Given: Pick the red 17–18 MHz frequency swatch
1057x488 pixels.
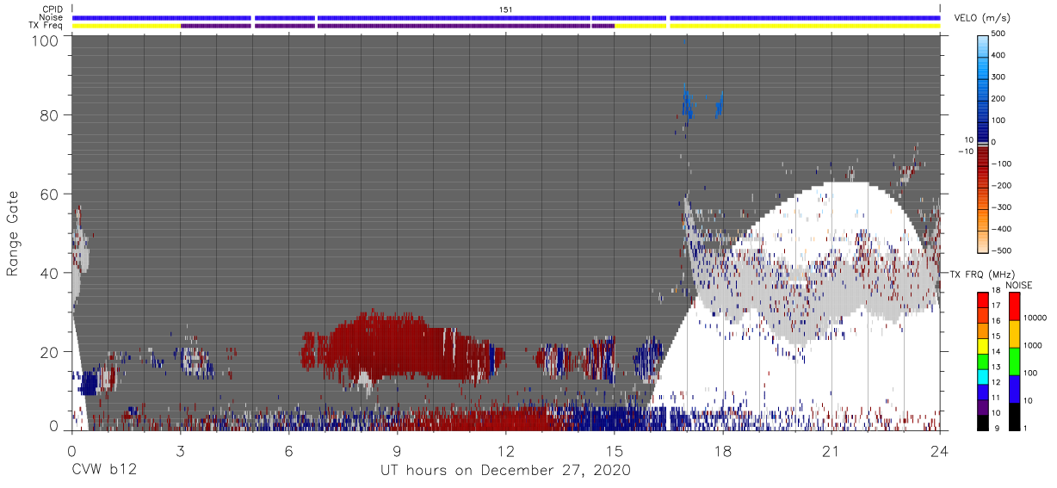Looking at the screenshot, I should [984, 300].
